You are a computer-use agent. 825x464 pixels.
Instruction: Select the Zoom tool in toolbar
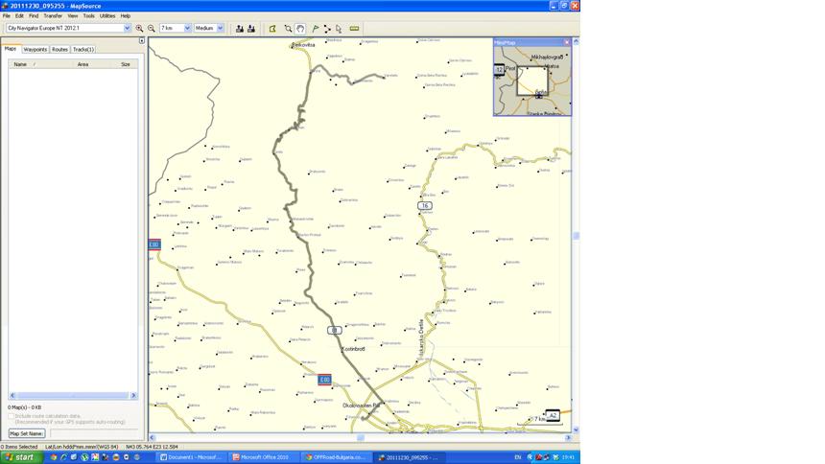[288, 29]
